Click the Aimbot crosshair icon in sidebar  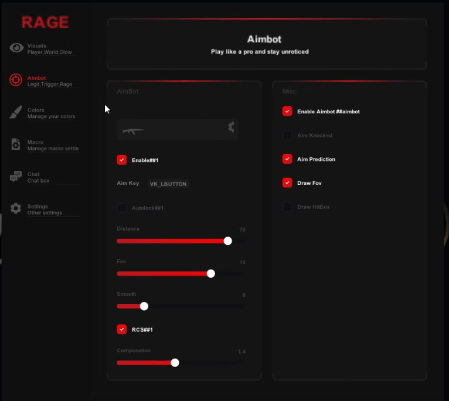(x=16, y=80)
